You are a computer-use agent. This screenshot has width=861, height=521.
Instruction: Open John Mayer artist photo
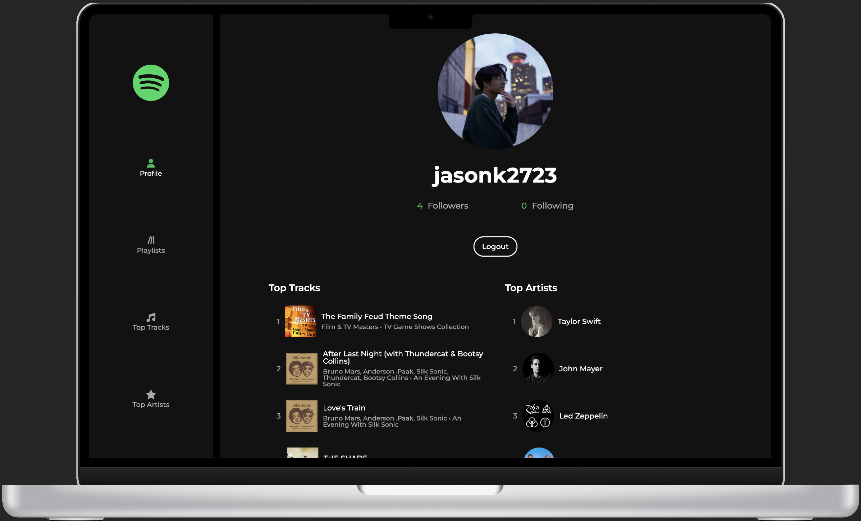tap(538, 369)
